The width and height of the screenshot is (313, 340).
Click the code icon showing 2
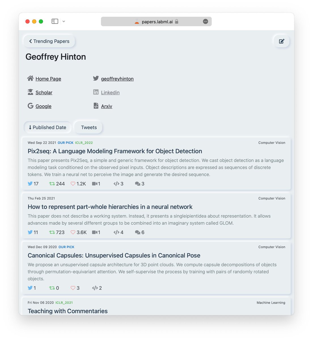point(95,288)
